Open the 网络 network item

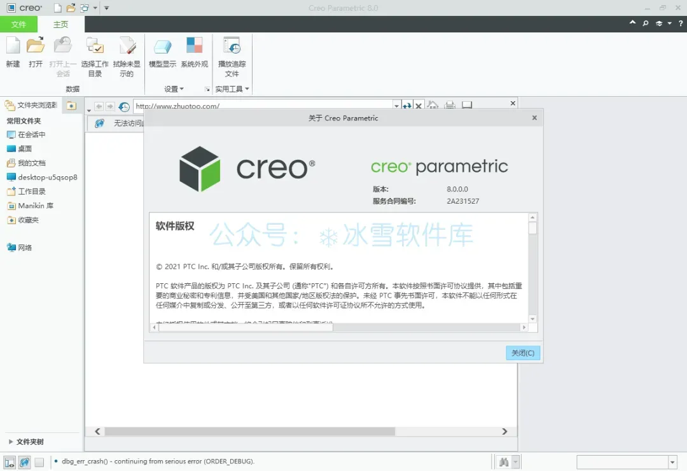point(19,248)
